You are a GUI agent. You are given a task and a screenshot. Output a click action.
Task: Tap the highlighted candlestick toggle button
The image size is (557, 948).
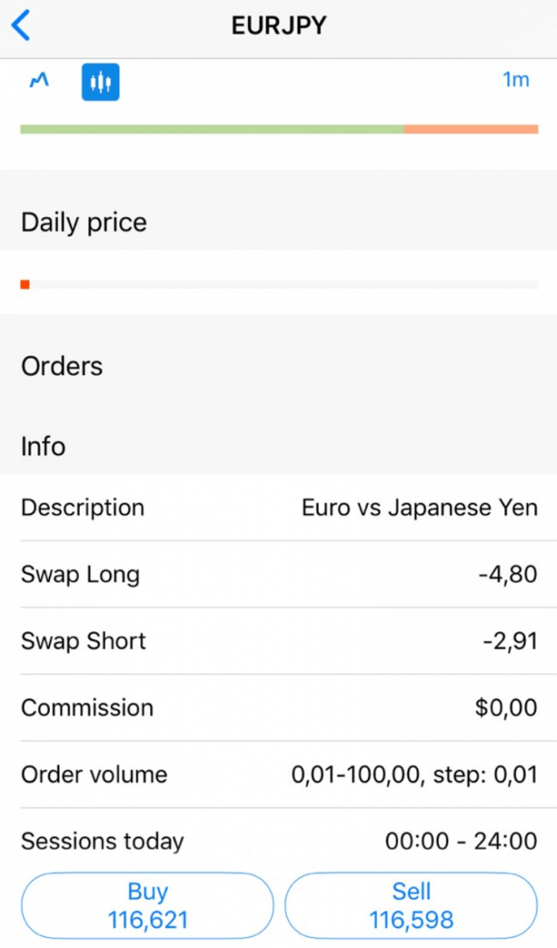click(100, 81)
